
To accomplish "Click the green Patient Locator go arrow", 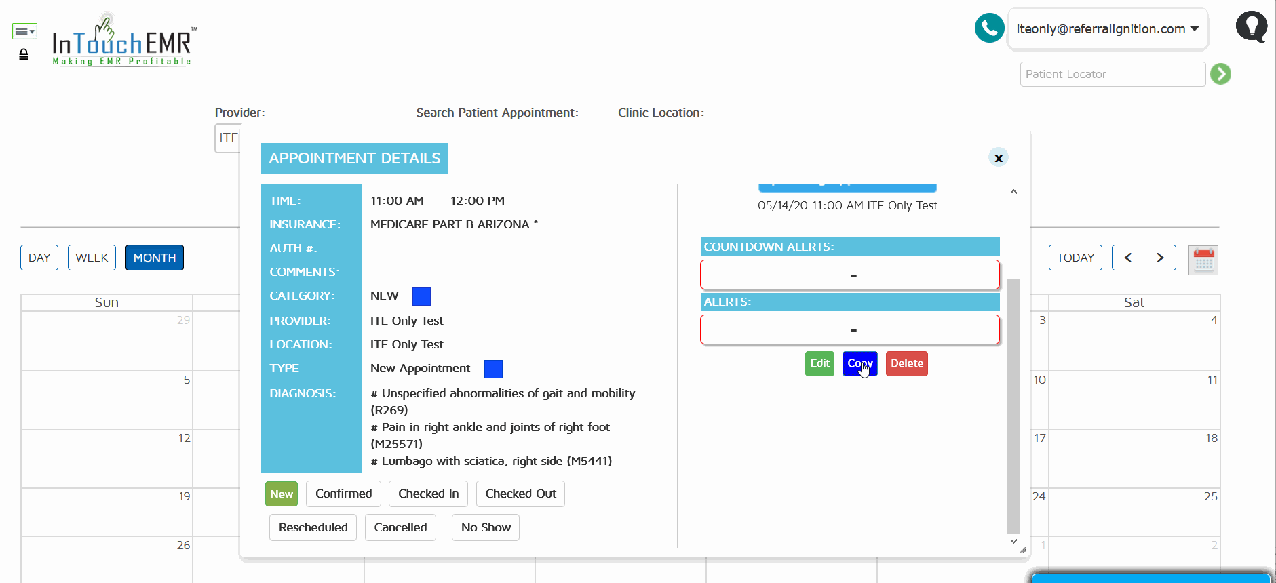I will (x=1220, y=74).
